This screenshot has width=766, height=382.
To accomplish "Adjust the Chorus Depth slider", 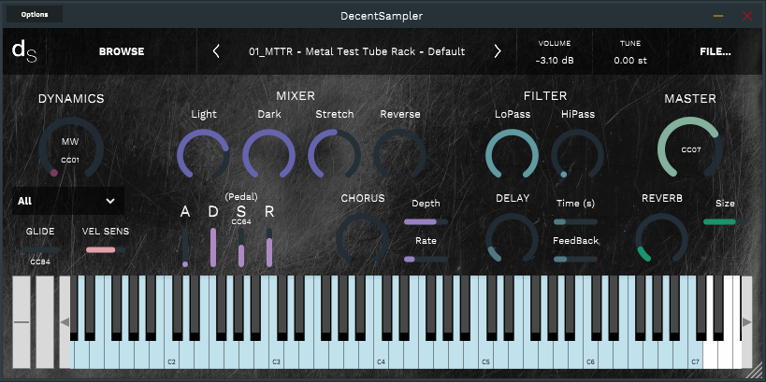I will [x=426, y=221].
